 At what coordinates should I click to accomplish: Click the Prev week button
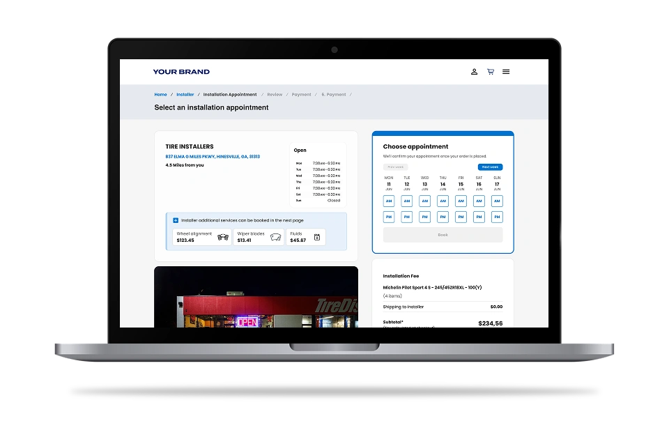click(395, 167)
